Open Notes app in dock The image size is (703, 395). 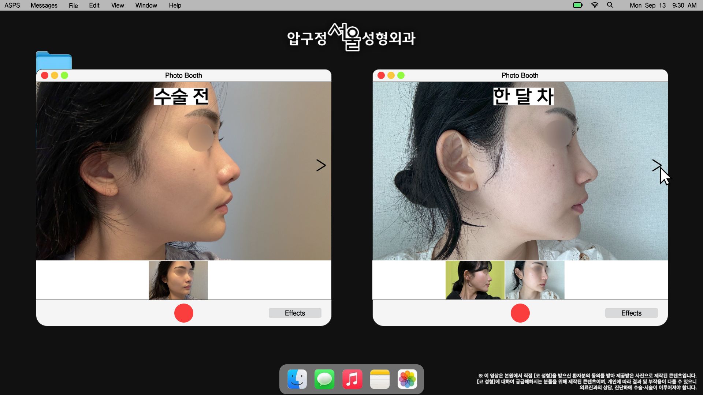pyautogui.click(x=380, y=379)
